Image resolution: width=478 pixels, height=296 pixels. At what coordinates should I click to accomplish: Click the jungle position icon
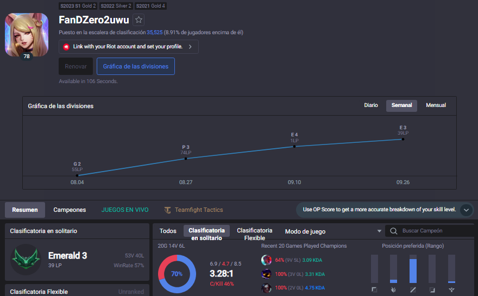click(x=394, y=289)
